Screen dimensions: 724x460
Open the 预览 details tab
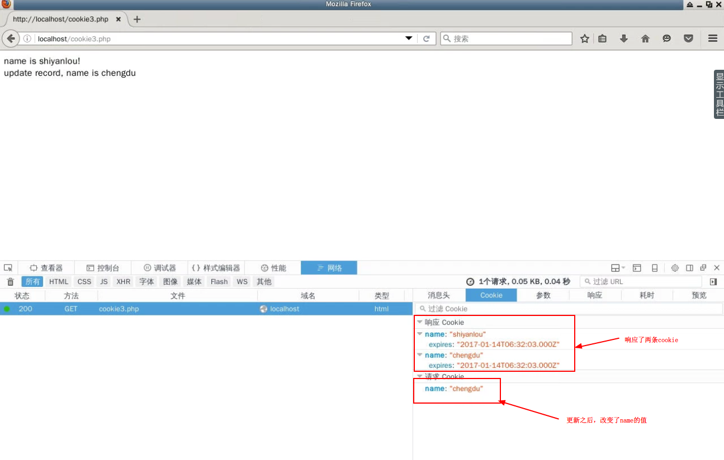699,295
